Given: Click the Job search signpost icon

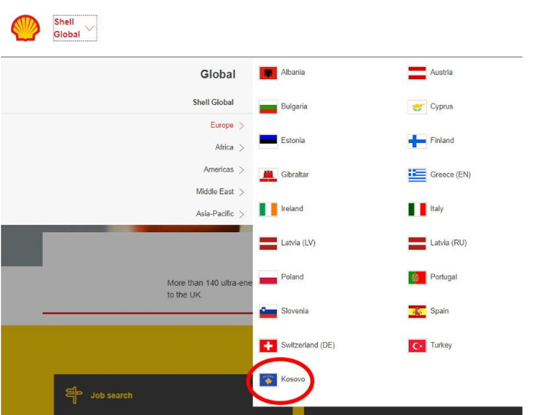Looking at the screenshot, I should click(x=74, y=395).
